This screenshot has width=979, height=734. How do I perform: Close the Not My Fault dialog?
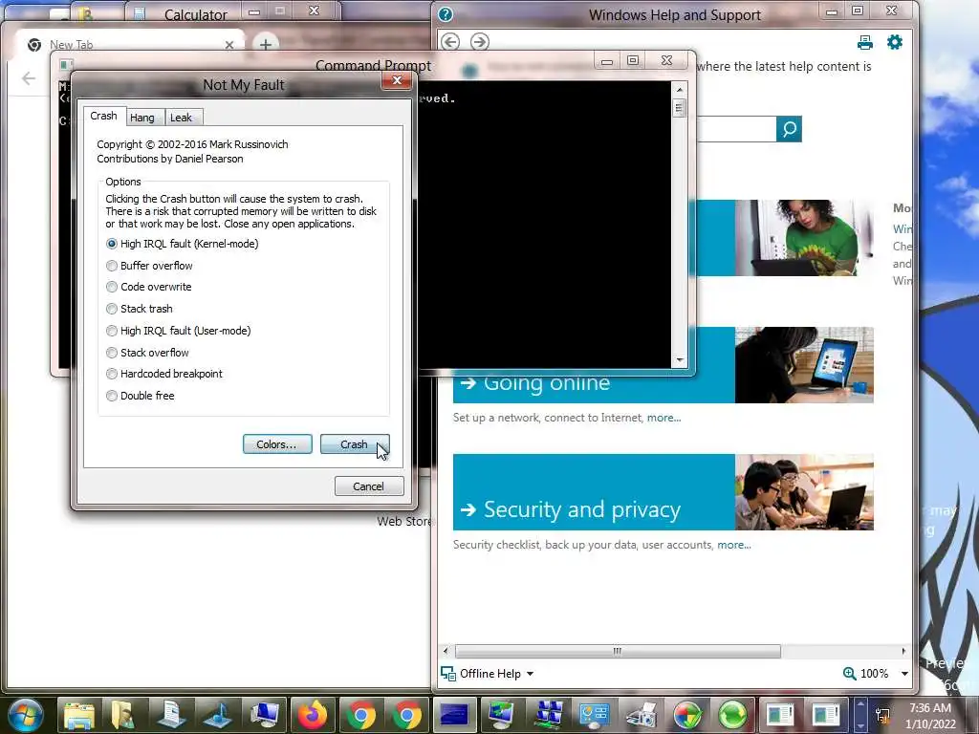(x=397, y=80)
